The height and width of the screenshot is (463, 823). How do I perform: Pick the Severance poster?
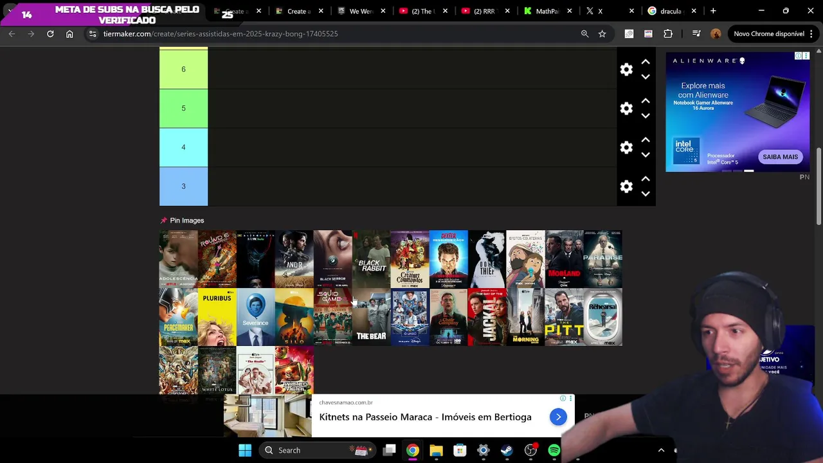coord(256,317)
